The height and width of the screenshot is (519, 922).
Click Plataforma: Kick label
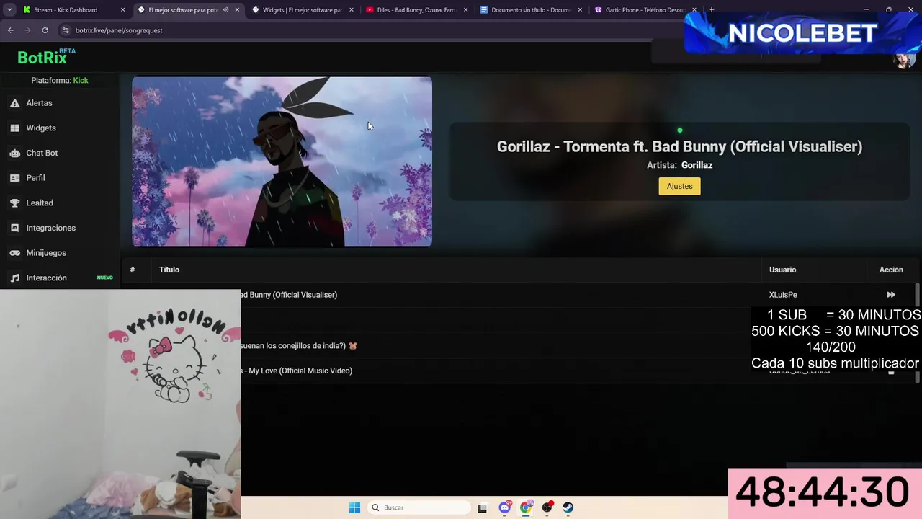click(60, 80)
